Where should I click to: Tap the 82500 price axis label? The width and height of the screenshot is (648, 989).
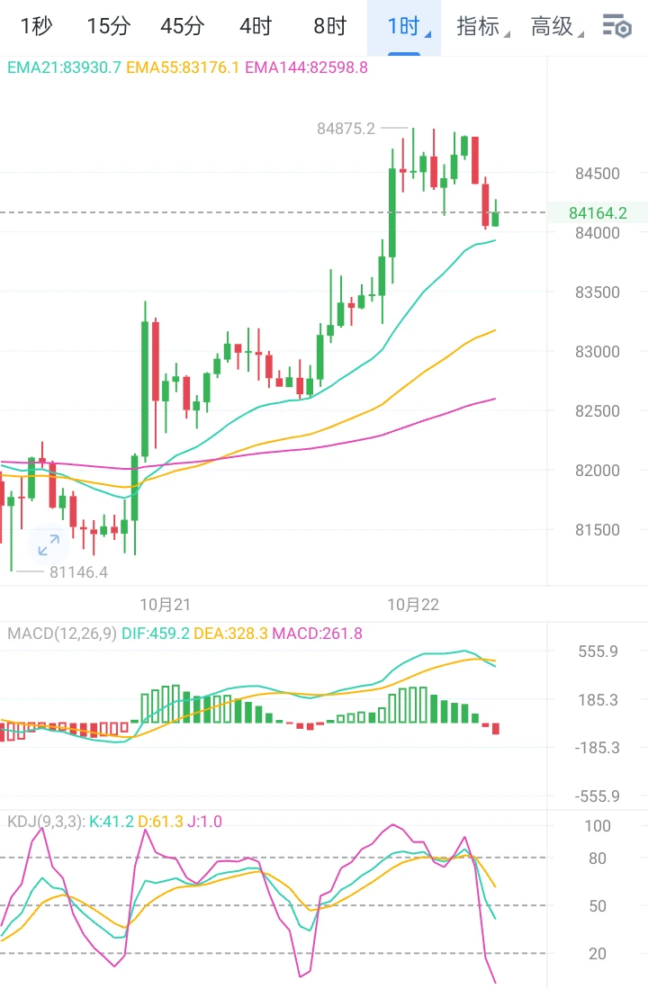click(x=597, y=410)
